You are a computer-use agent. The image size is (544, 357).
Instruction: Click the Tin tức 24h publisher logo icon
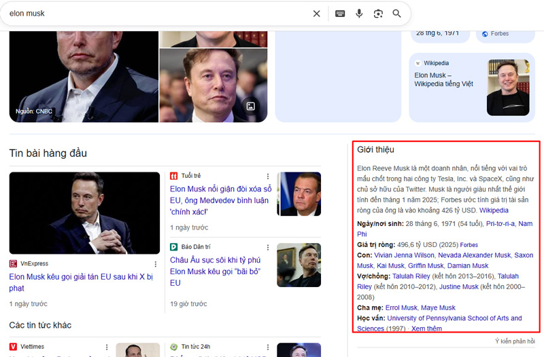point(174,347)
